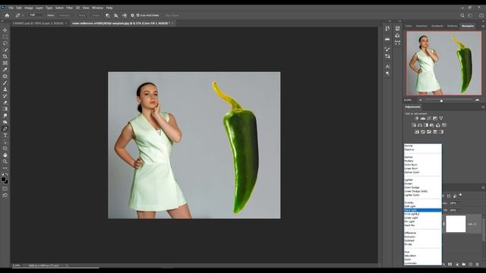This screenshot has height=273, width=486.
Task: Choose Overlay blend mode
Action: 423,202
